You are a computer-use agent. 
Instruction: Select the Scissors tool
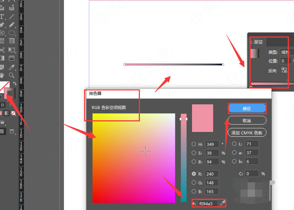coord(2,50)
